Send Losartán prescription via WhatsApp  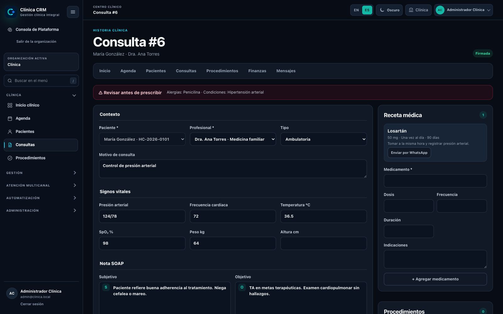pos(409,153)
